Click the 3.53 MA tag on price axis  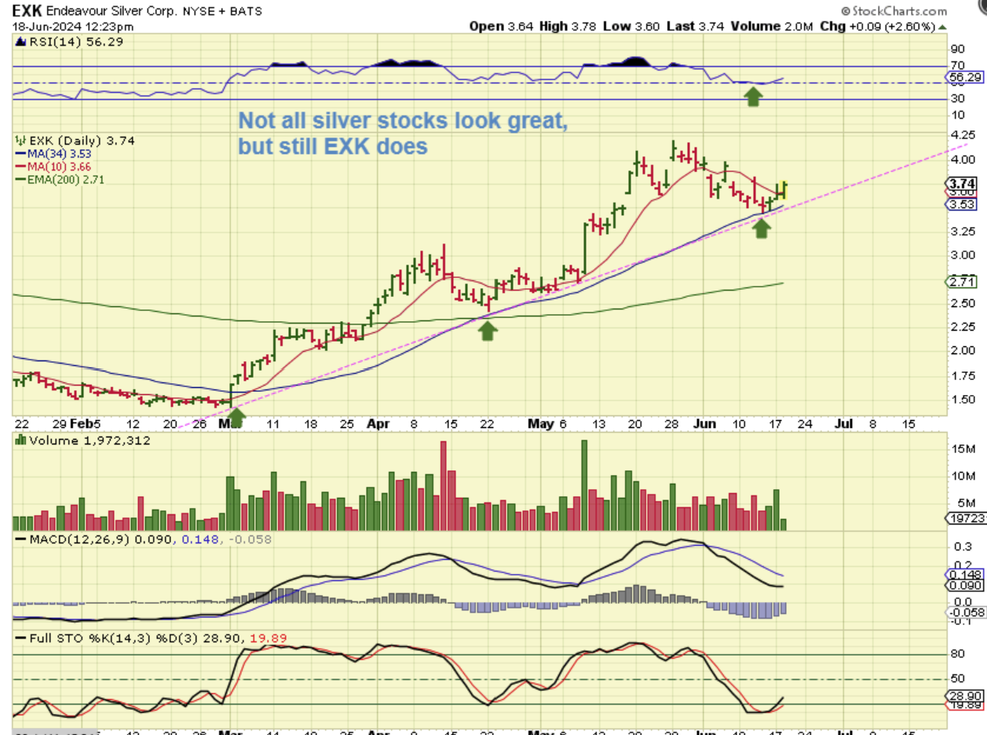tap(961, 204)
